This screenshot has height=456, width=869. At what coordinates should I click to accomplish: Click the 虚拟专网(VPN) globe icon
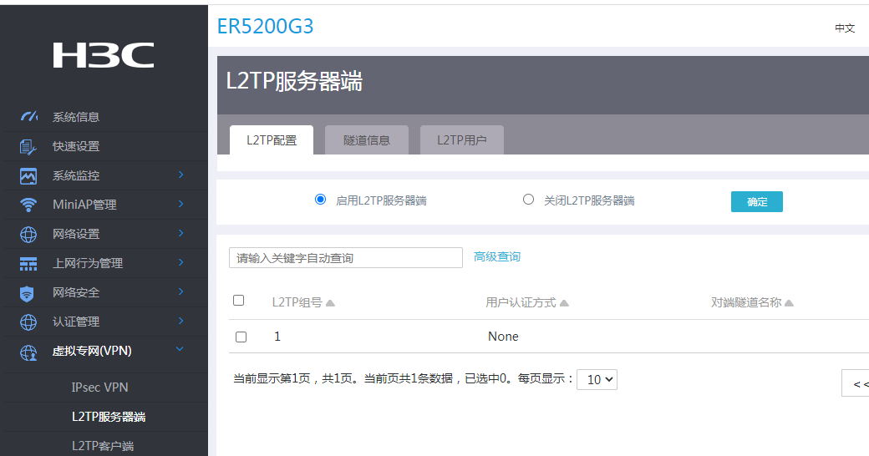[x=28, y=352]
